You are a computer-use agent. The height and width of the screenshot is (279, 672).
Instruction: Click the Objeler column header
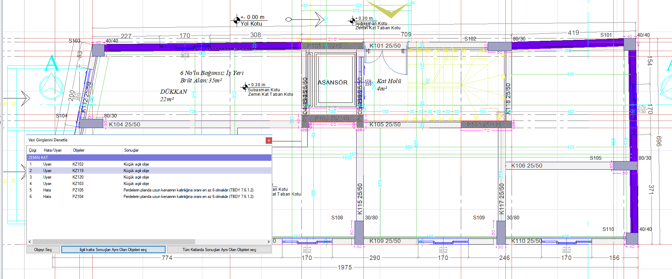pyautogui.click(x=79, y=150)
